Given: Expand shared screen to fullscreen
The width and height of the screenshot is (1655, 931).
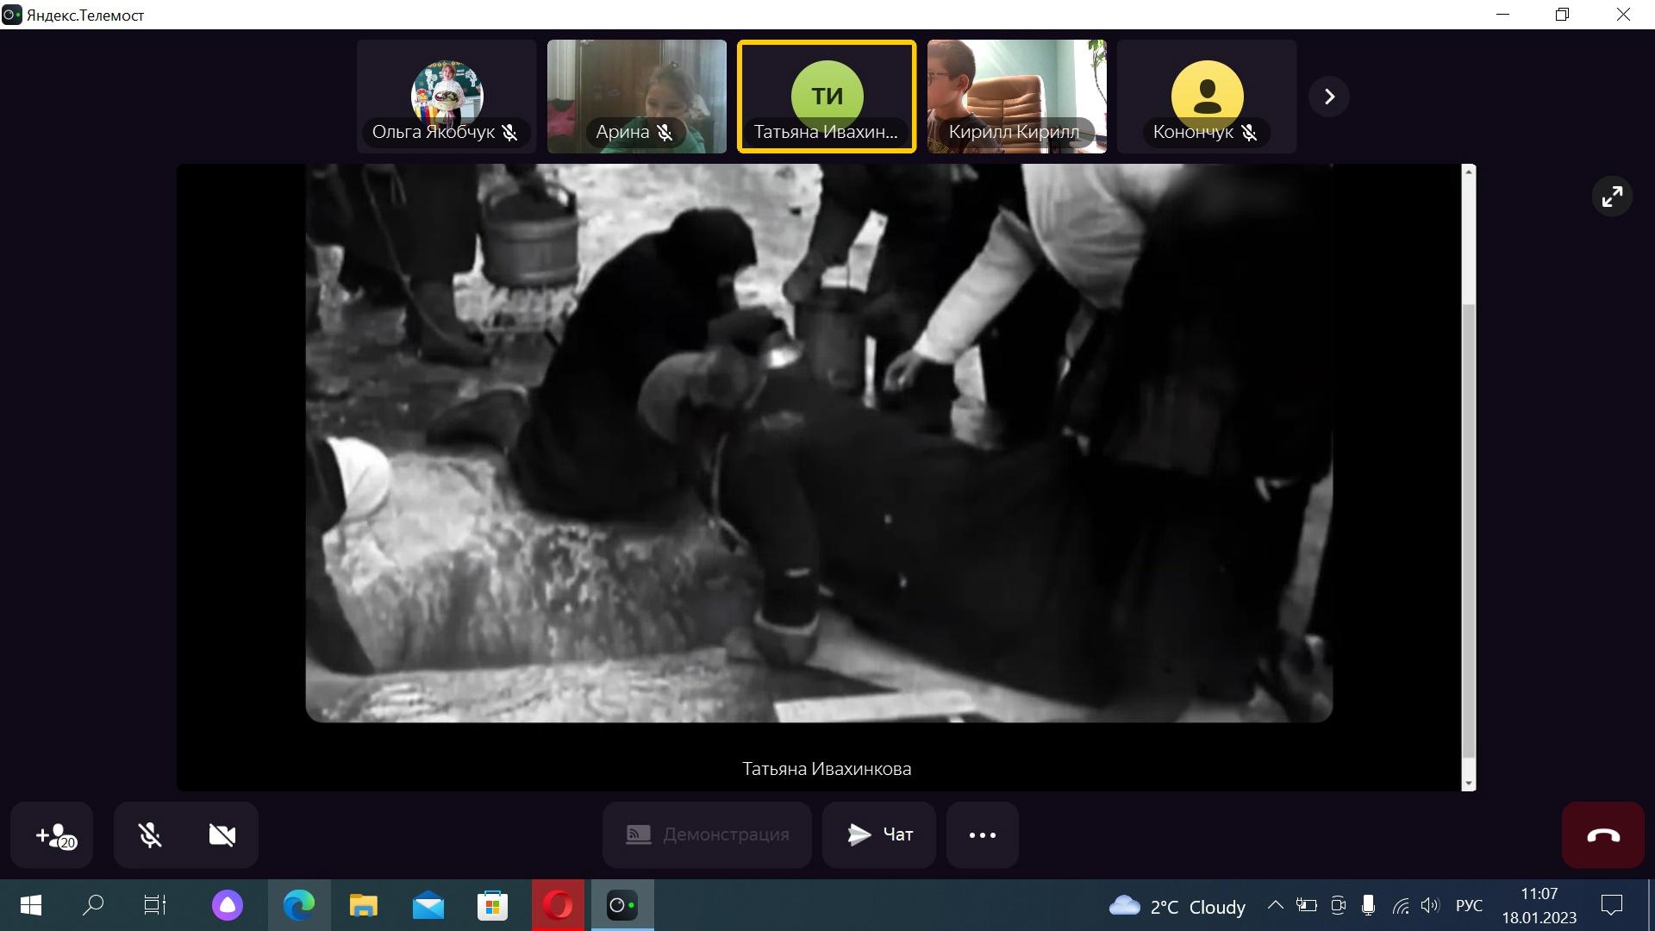Looking at the screenshot, I should (1611, 197).
